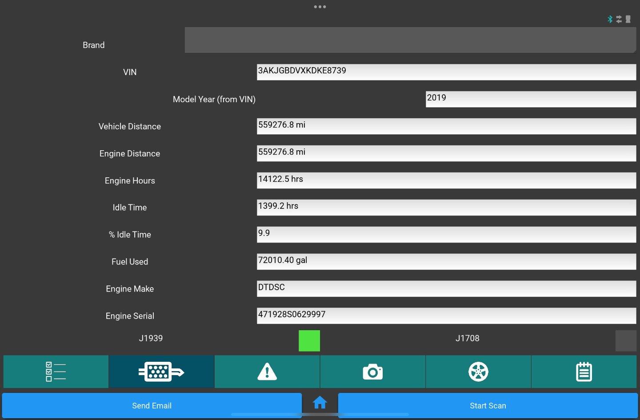This screenshot has width=640, height=420.
Task: Click the Engine Distance label
Action: pos(130,153)
